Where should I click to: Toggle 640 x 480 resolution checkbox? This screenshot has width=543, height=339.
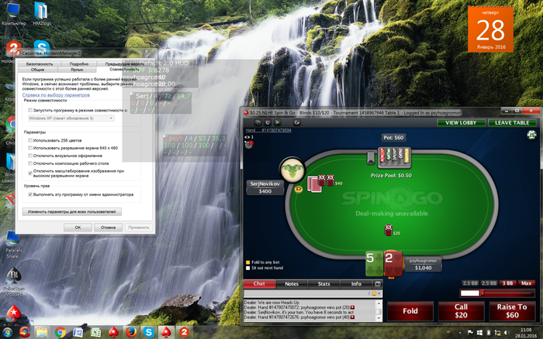click(30, 148)
